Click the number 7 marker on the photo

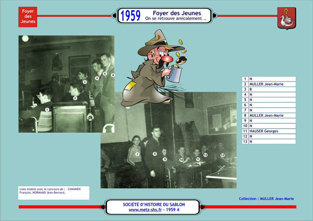(137, 154)
